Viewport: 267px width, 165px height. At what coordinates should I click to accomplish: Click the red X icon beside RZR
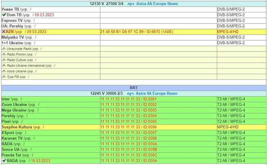click(x=4, y=31)
